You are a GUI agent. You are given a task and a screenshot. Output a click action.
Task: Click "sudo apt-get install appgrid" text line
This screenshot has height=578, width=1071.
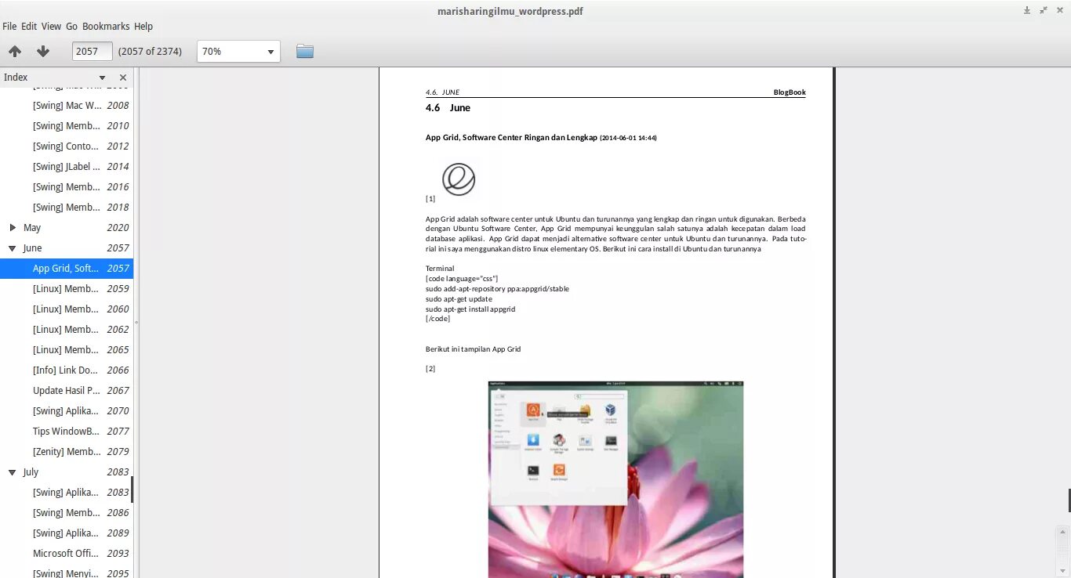(x=470, y=309)
